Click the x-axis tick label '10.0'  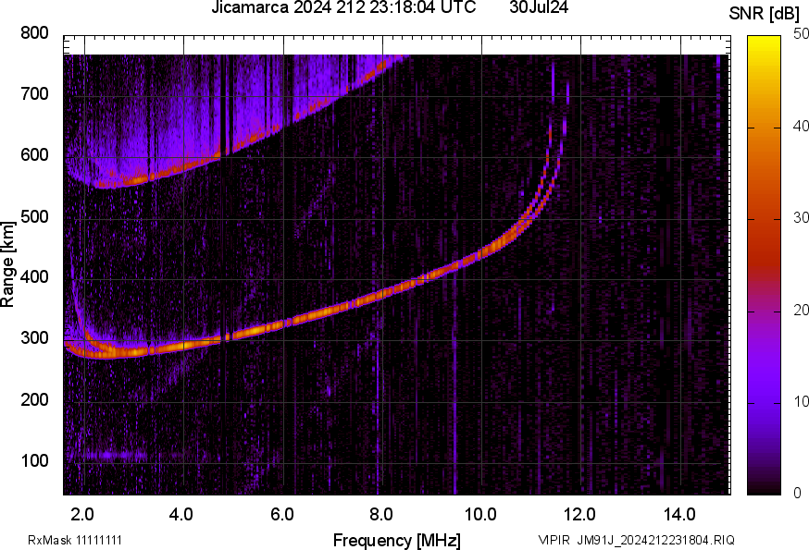coord(480,514)
